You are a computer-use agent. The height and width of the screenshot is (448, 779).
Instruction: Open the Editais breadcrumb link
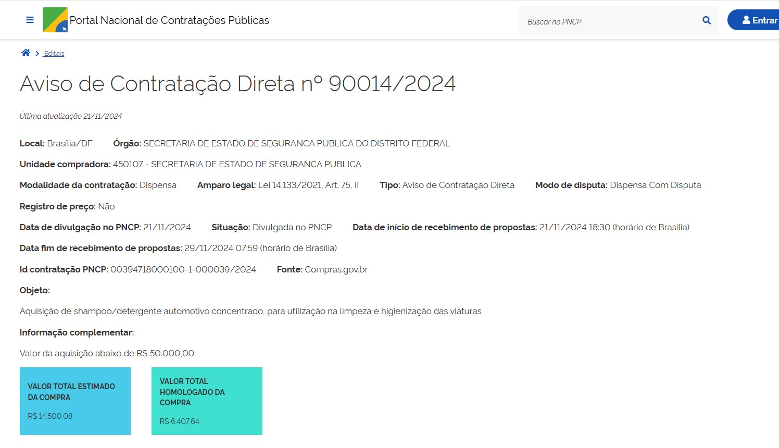[x=54, y=54]
